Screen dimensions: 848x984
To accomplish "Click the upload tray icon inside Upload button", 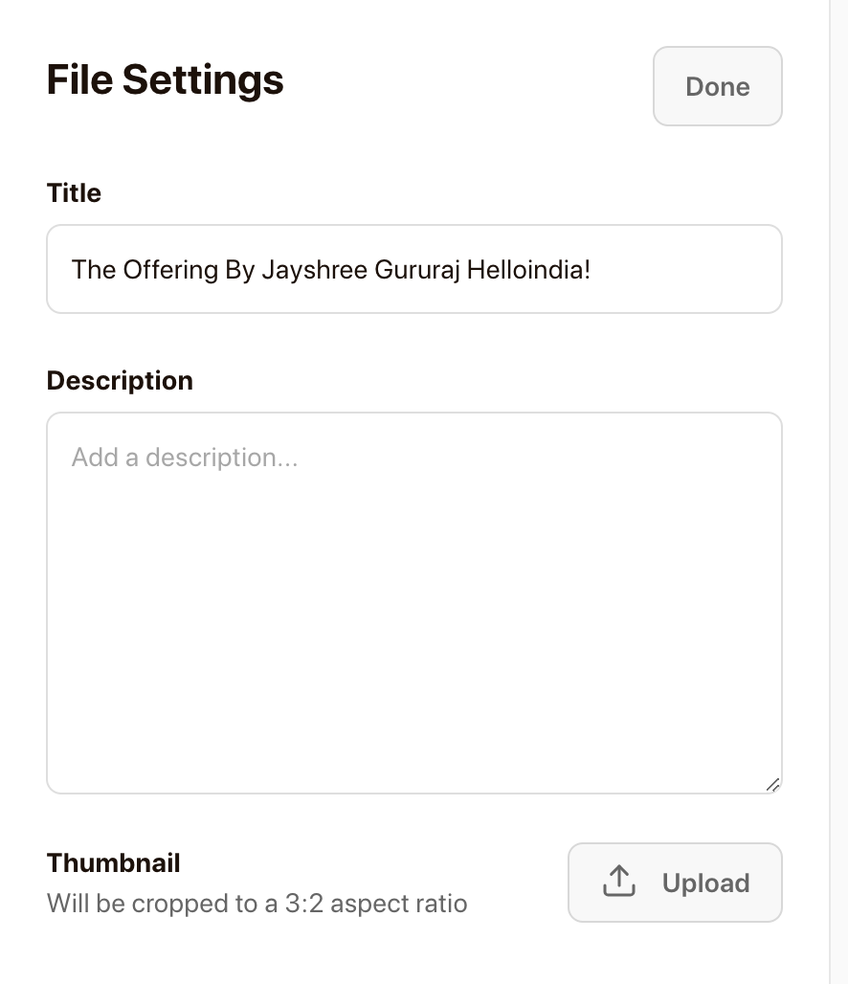I will [618, 882].
